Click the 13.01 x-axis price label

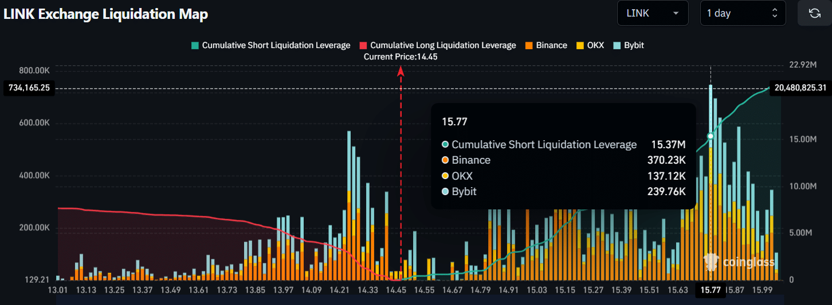[58, 290]
